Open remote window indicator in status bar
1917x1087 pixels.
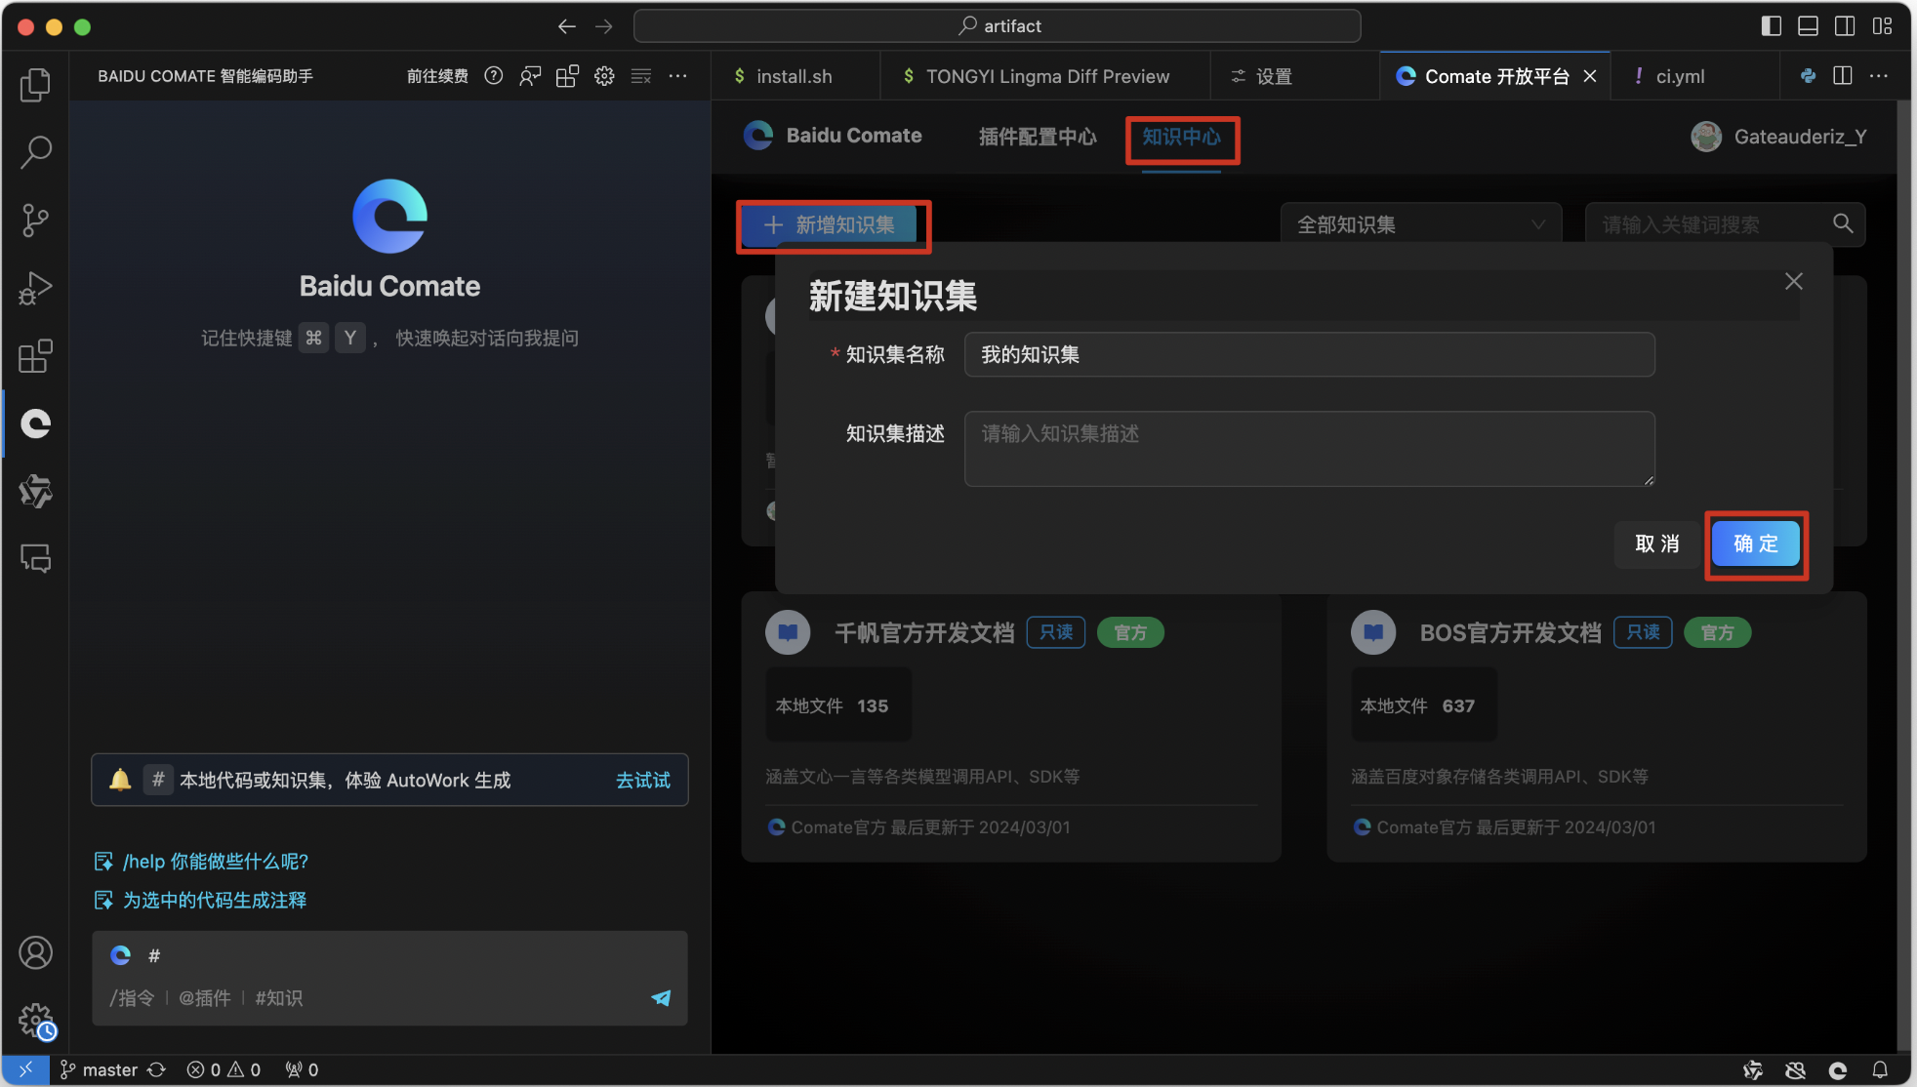click(25, 1070)
